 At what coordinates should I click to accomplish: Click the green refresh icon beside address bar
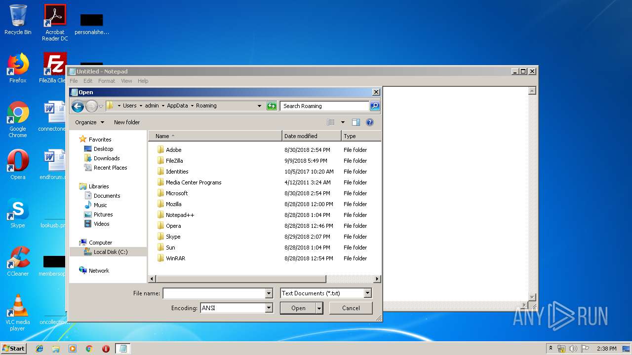(272, 106)
